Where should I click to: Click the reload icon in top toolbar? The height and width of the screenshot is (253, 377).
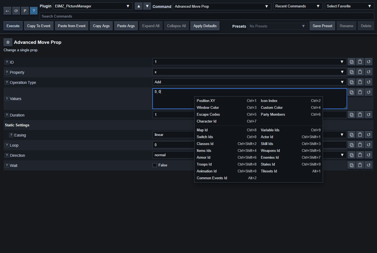(16, 11)
